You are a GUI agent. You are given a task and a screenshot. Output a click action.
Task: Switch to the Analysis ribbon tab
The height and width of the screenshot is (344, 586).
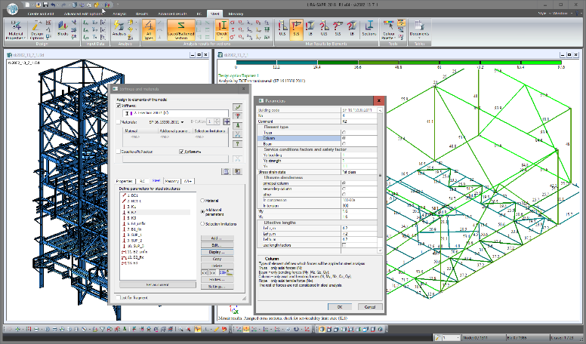point(119,14)
